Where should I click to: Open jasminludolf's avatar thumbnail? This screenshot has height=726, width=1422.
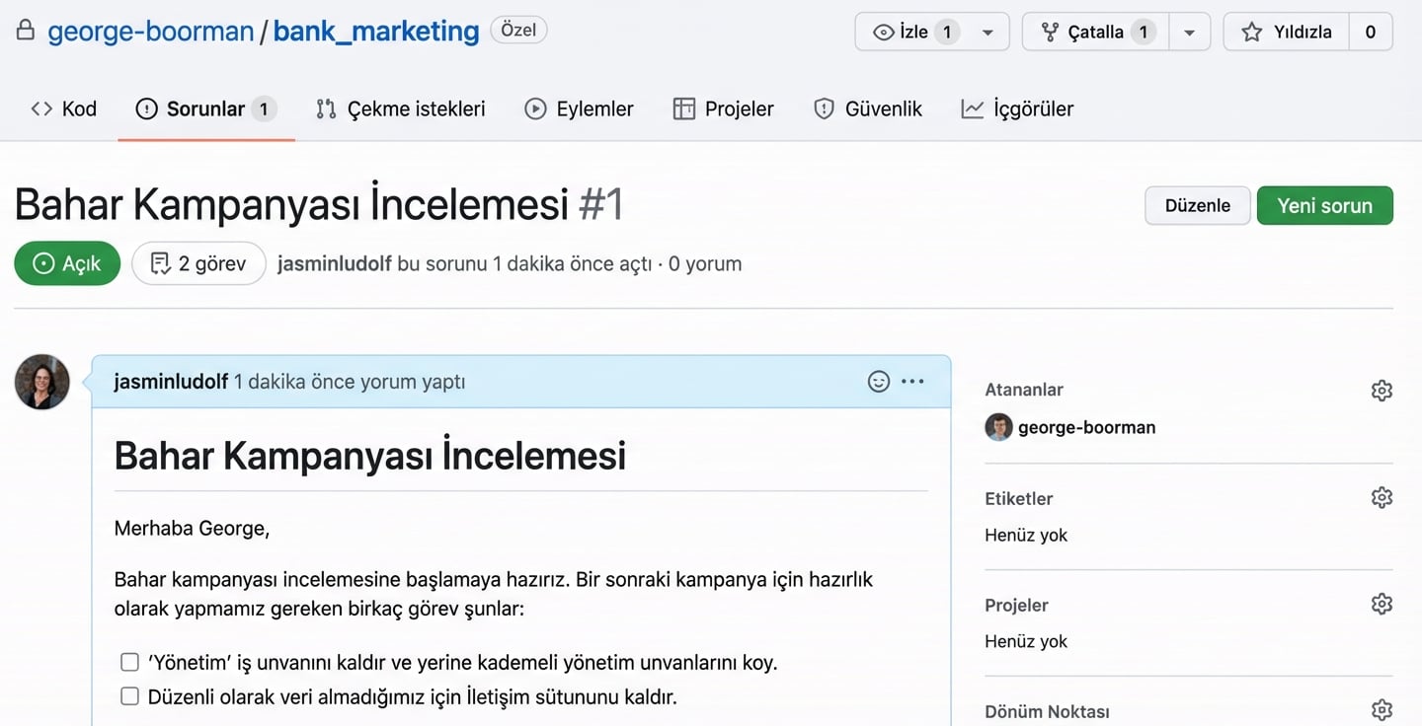(x=41, y=382)
